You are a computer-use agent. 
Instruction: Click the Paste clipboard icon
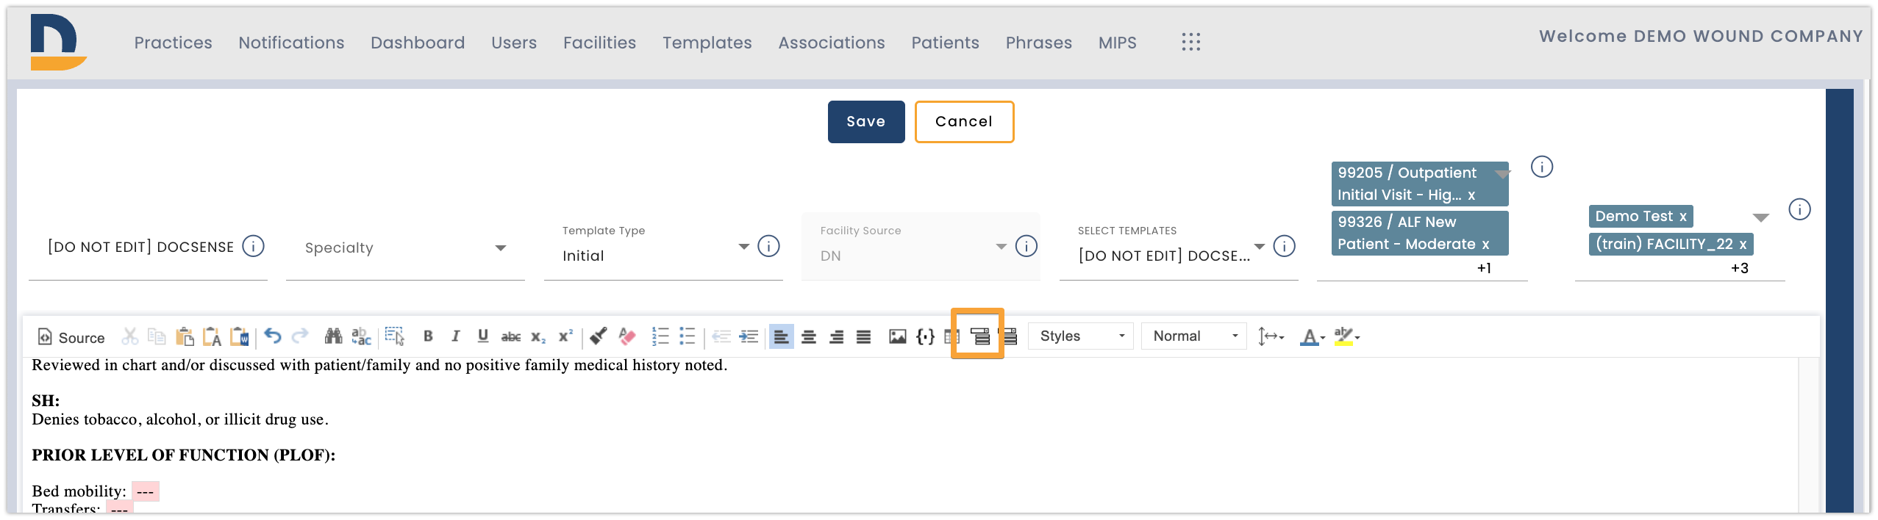(185, 336)
